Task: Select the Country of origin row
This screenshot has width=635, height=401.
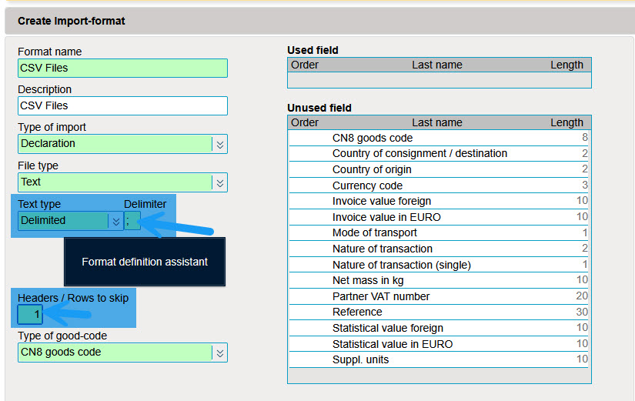Action: point(439,169)
